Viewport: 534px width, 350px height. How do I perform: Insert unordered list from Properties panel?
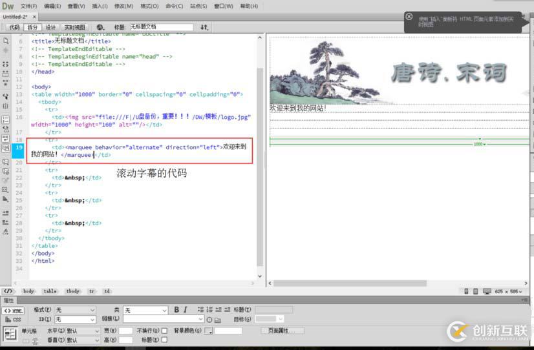click(200, 309)
